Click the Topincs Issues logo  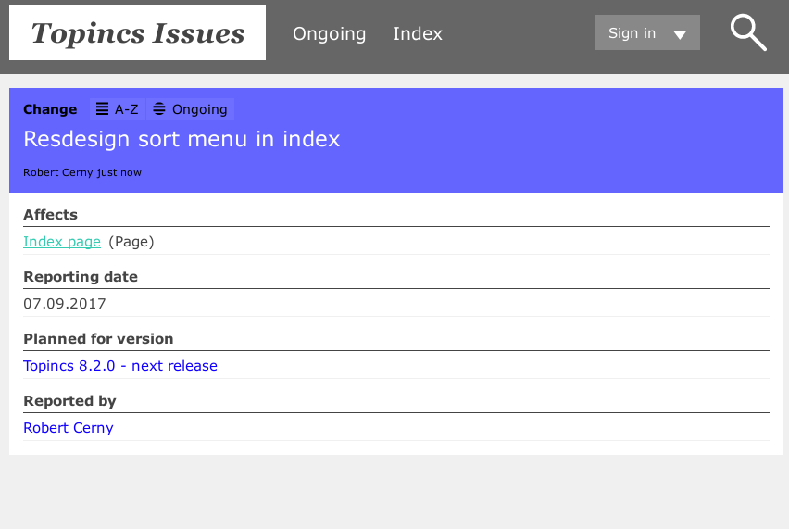click(138, 33)
